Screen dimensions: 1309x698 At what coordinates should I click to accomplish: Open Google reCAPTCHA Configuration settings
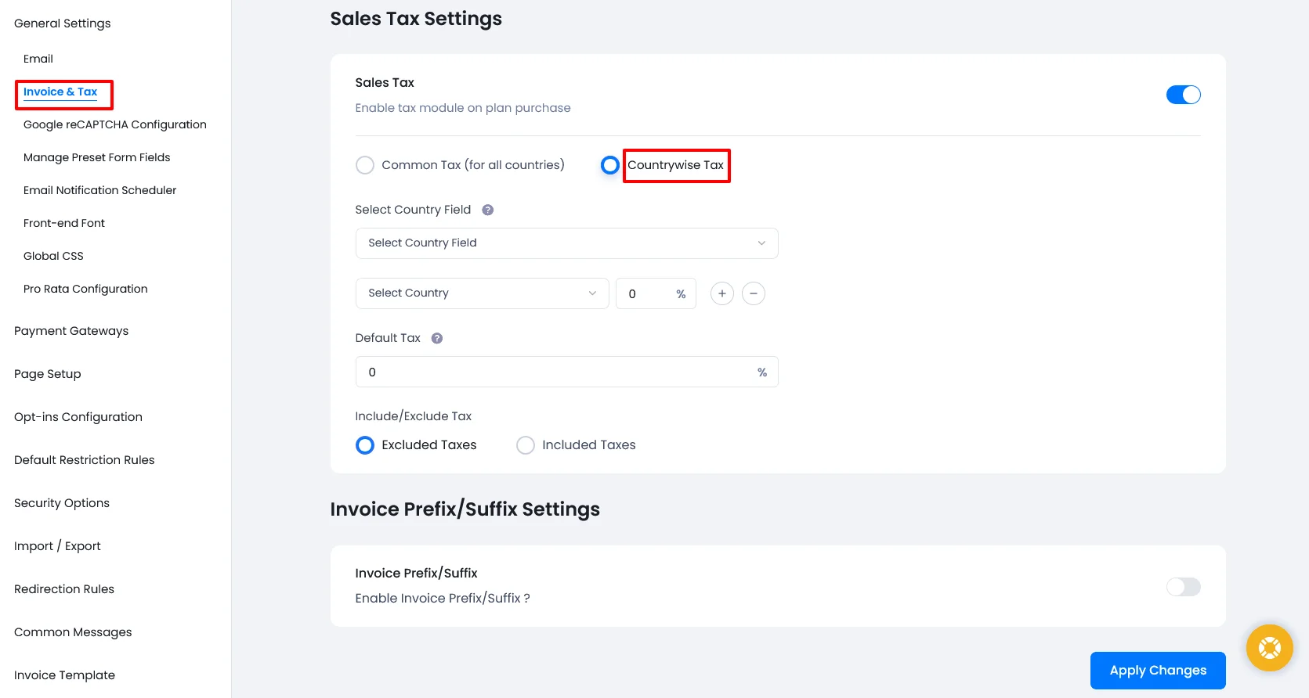(115, 124)
